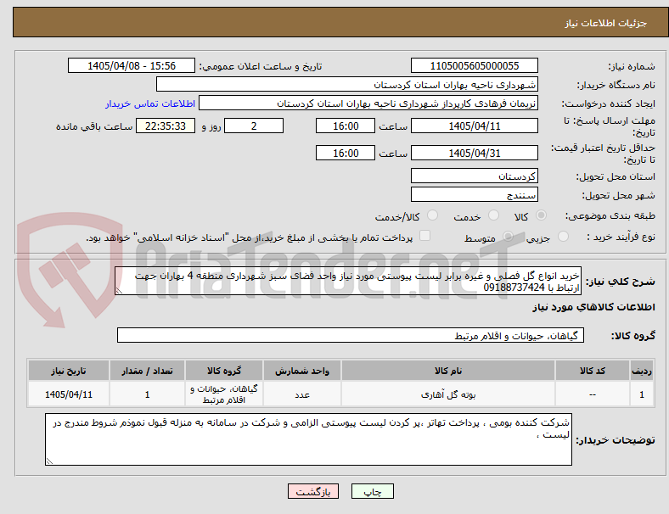Select the کالا radio button

pyautogui.click(x=541, y=215)
